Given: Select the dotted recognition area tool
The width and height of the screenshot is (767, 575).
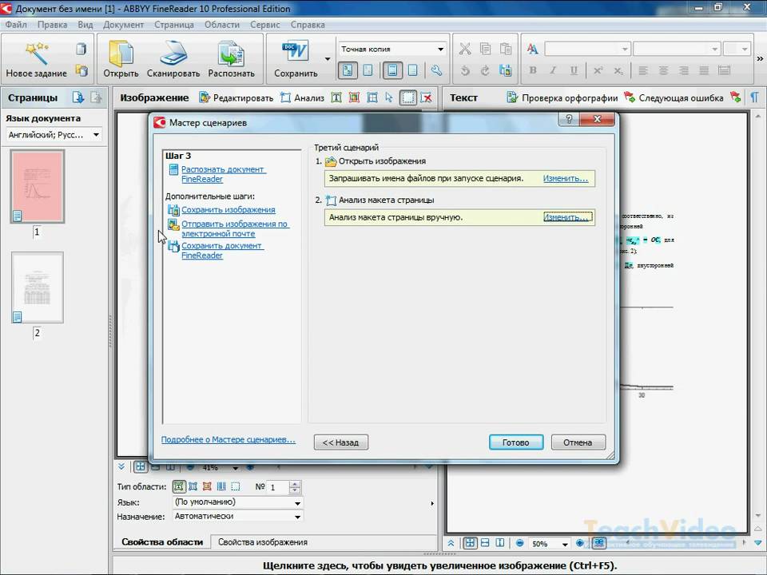Looking at the screenshot, I should (x=407, y=97).
